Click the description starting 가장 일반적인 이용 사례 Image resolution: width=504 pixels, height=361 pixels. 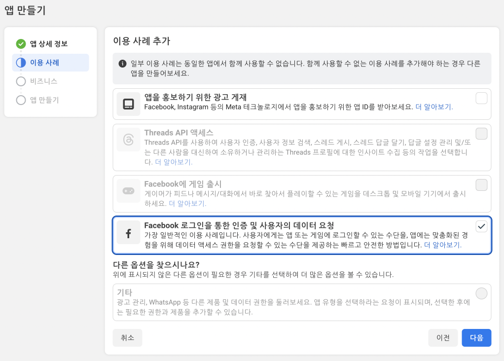[306, 240]
